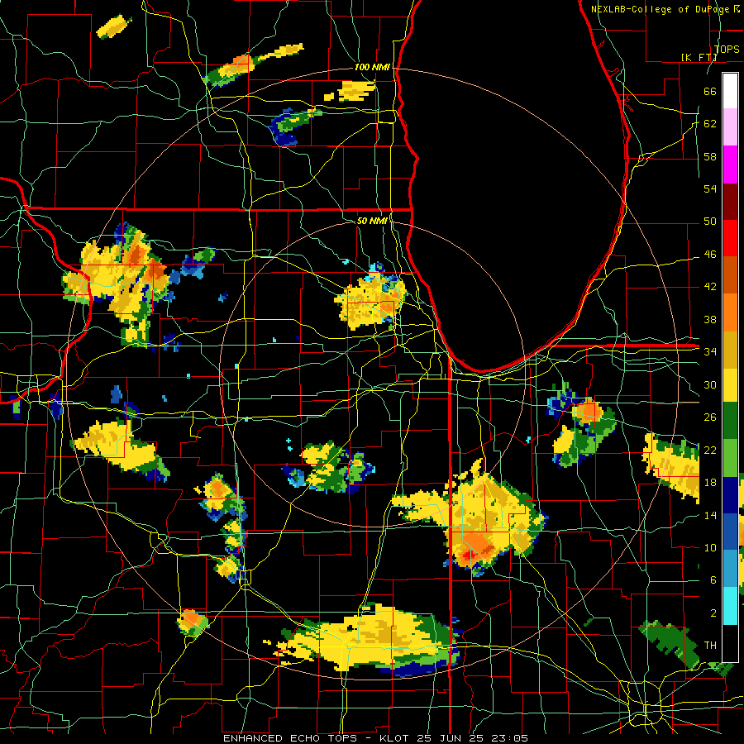This screenshot has width=744, height=744.
Task: Click the legend value 58
Action: pyautogui.click(x=710, y=156)
